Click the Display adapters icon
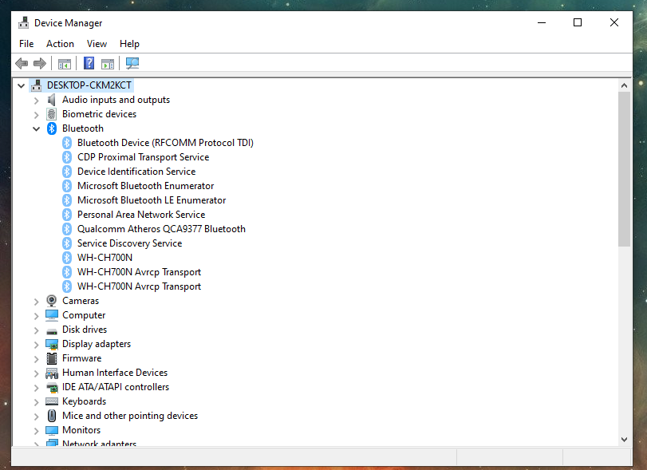Viewport: 647px width, 470px height. click(x=52, y=344)
